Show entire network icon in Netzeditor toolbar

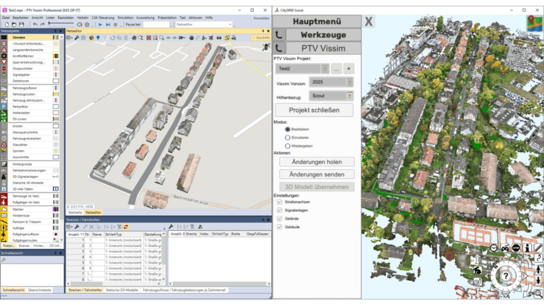point(148,38)
